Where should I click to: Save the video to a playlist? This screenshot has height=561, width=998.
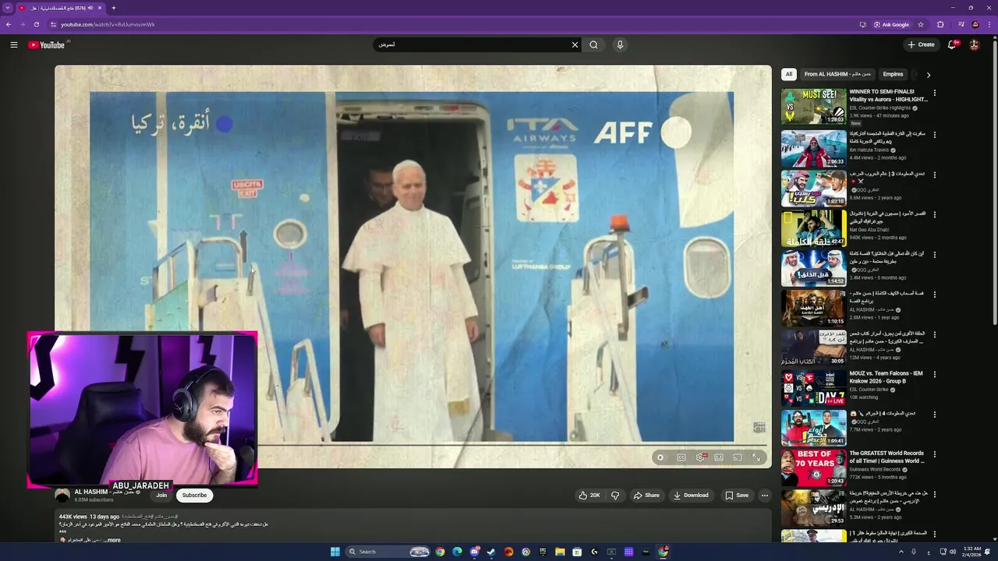click(737, 495)
